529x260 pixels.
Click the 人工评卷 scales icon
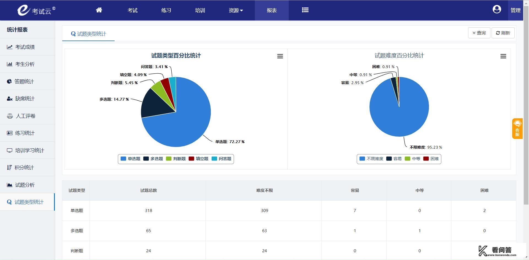coord(10,116)
